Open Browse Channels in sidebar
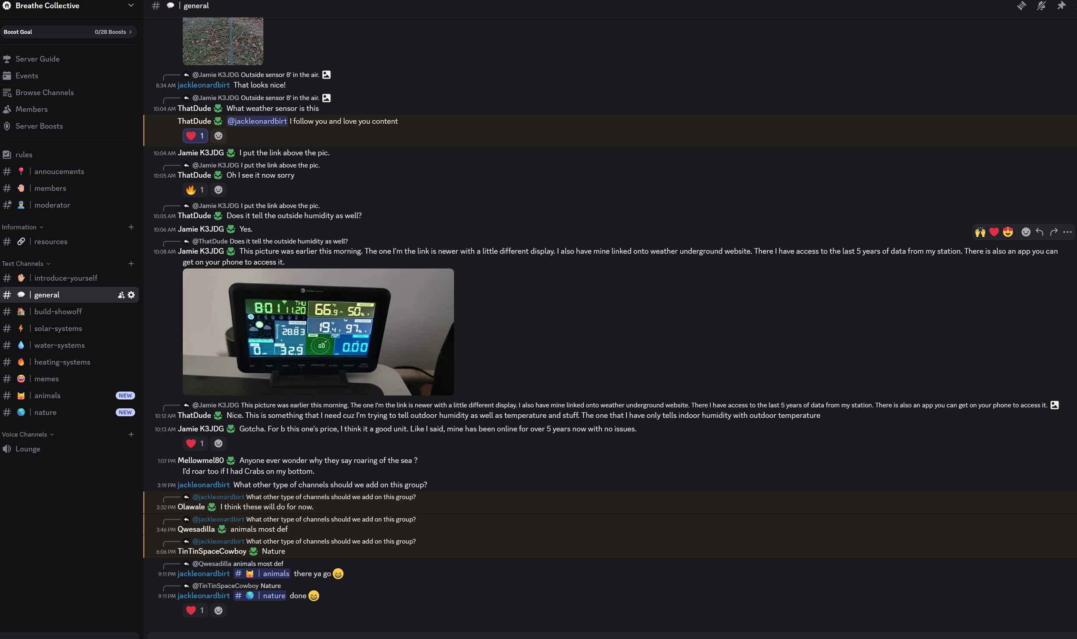 click(x=45, y=92)
